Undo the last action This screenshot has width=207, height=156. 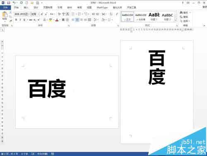tap(14, 2)
